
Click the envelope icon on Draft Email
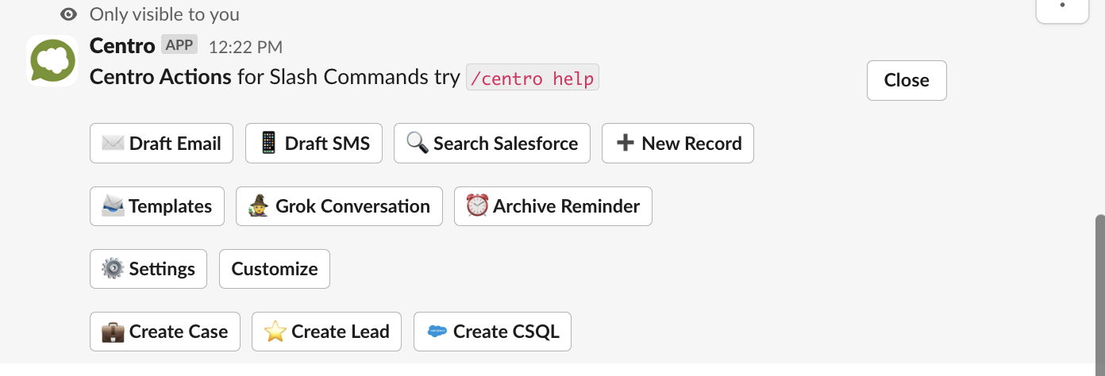114,144
